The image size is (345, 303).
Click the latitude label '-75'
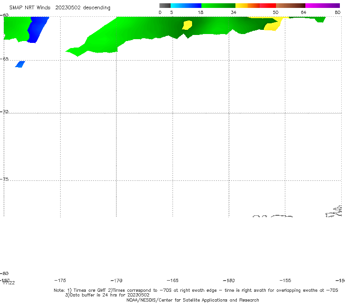click(x=4, y=179)
